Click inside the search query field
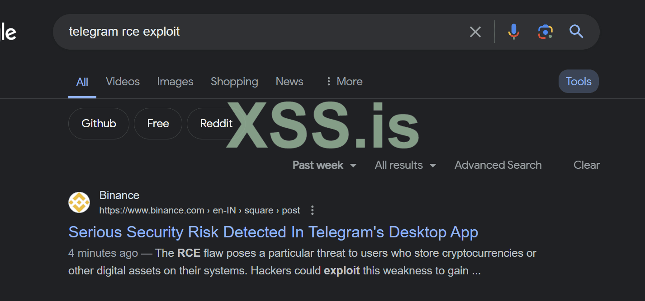 coord(271,32)
